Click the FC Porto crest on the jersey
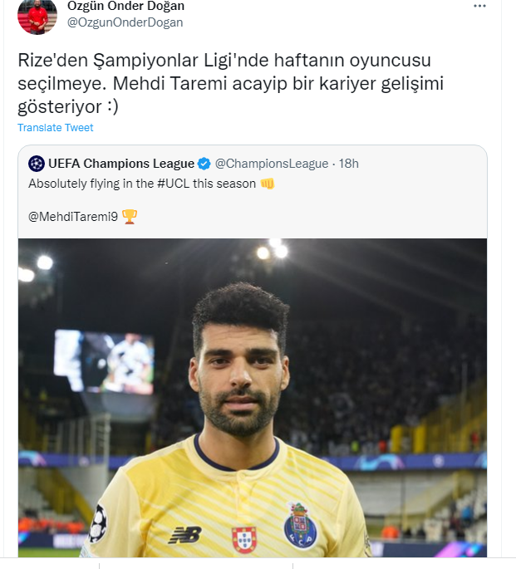 tap(300, 527)
